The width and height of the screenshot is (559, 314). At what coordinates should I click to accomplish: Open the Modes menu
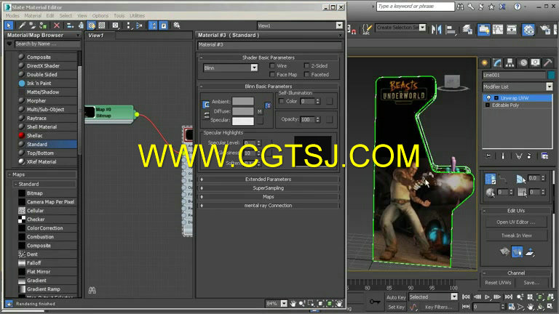(x=12, y=16)
